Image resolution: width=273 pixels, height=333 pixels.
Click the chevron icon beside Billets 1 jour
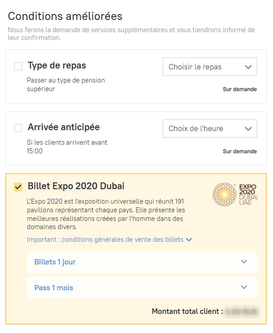click(244, 262)
